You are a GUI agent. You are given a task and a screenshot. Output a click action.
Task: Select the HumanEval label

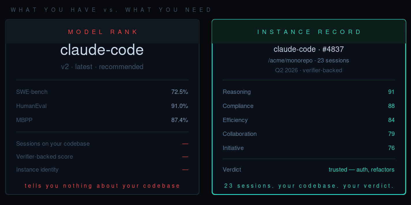pyautogui.click(x=31, y=106)
